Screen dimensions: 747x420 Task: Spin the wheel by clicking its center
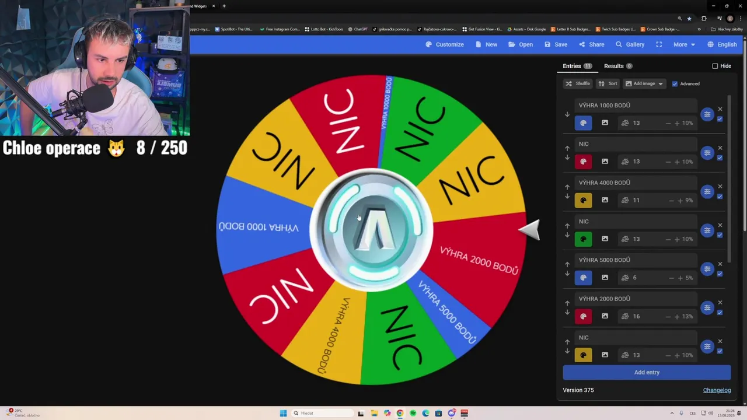pos(371,229)
